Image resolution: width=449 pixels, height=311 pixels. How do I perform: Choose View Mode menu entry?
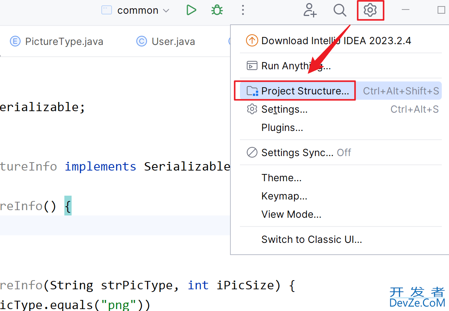[x=340, y=214]
